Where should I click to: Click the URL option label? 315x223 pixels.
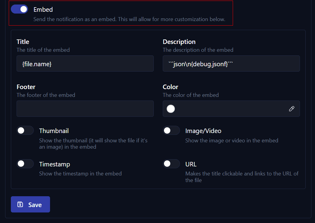[x=191, y=164]
